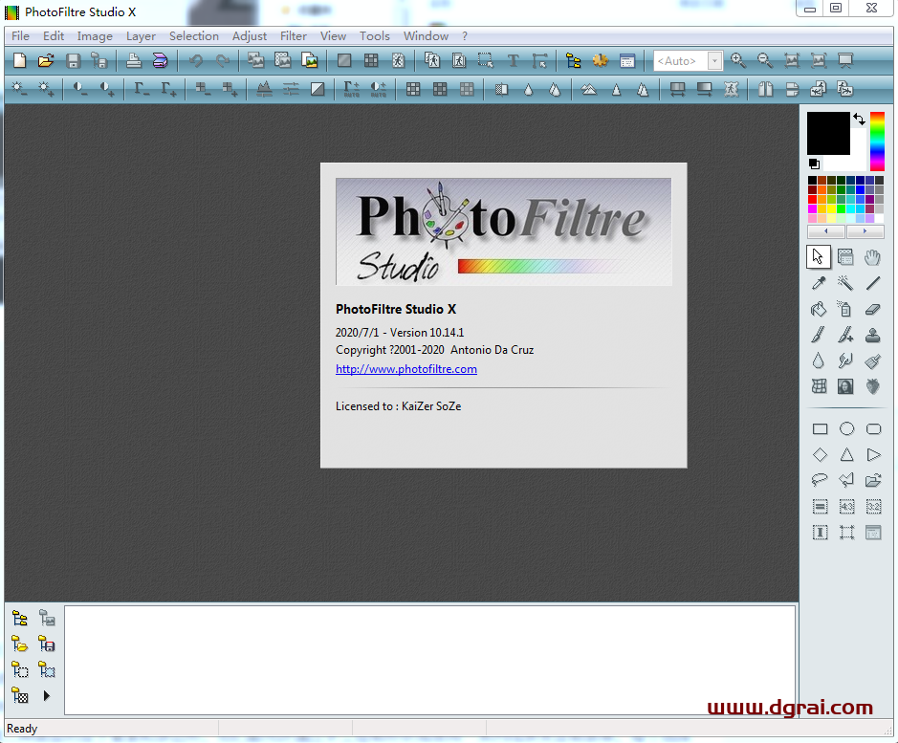Select the Line tool
Screen dimensions: 898x743
click(873, 283)
